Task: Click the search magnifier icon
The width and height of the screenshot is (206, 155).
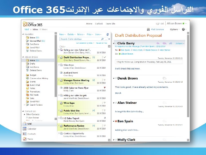Action: (x=102, y=39)
